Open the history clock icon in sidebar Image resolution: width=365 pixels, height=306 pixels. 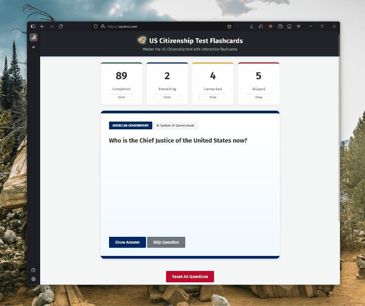pos(33,270)
